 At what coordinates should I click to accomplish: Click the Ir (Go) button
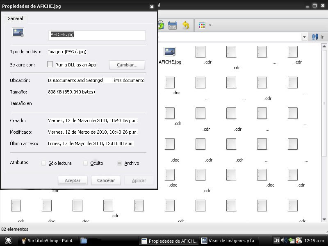318,37
